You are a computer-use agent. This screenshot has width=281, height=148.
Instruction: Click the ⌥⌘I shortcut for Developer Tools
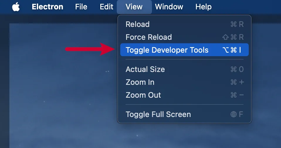232,50
